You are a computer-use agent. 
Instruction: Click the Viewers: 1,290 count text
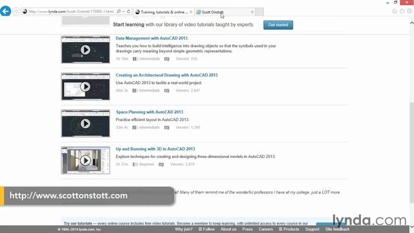click(188, 128)
